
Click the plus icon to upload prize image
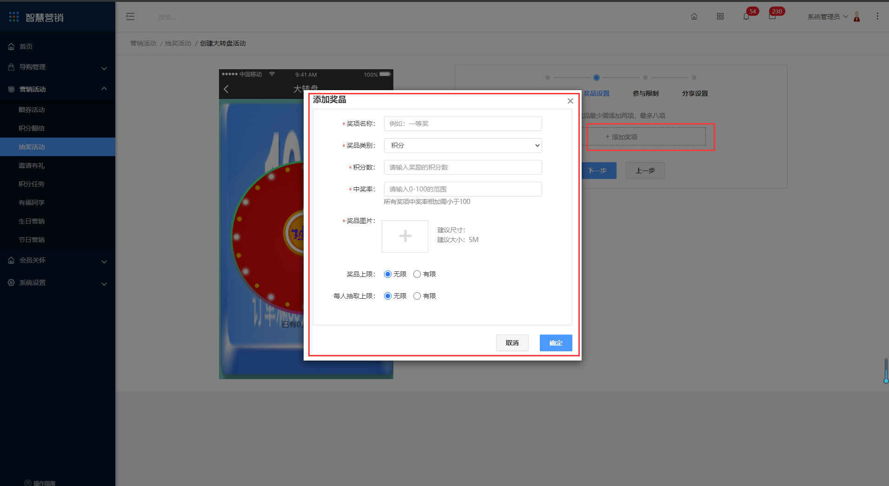point(405,236)
